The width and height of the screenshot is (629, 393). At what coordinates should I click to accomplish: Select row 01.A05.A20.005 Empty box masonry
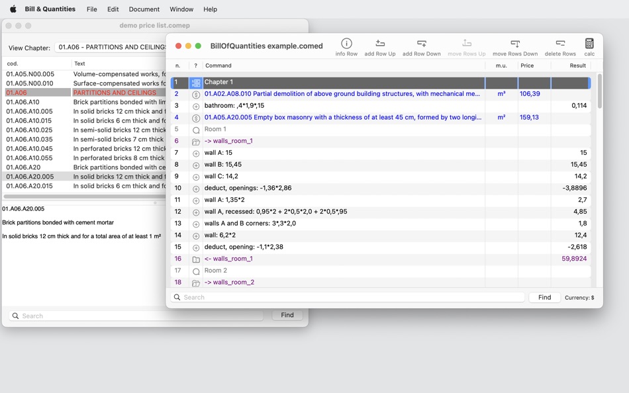(380, 118)
